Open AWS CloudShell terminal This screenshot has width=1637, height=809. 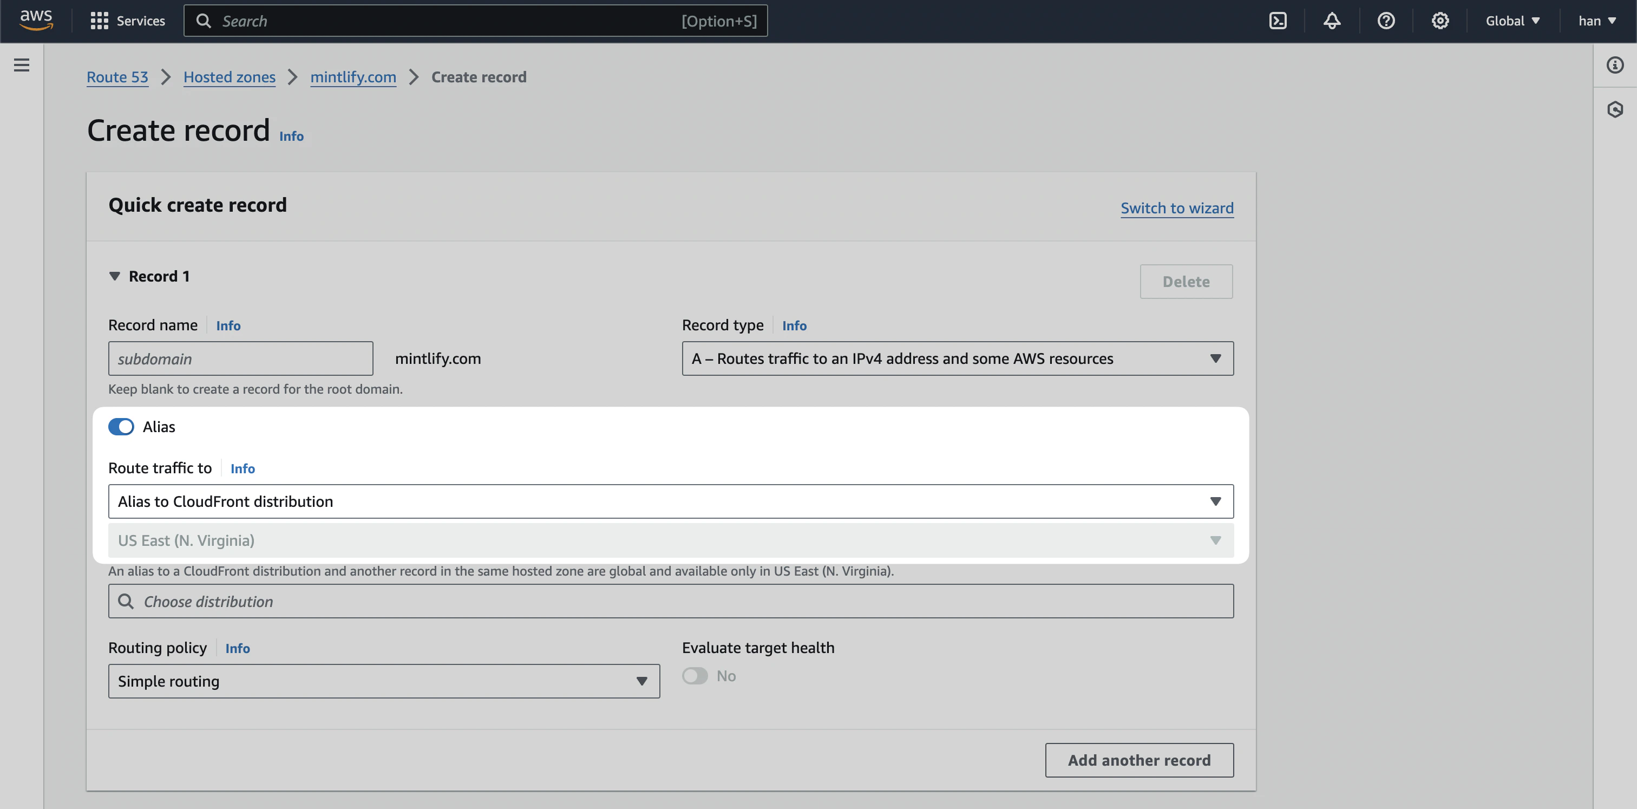[x=1278, y=21]
